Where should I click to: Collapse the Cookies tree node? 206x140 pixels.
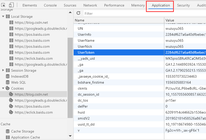click(3, 88)
